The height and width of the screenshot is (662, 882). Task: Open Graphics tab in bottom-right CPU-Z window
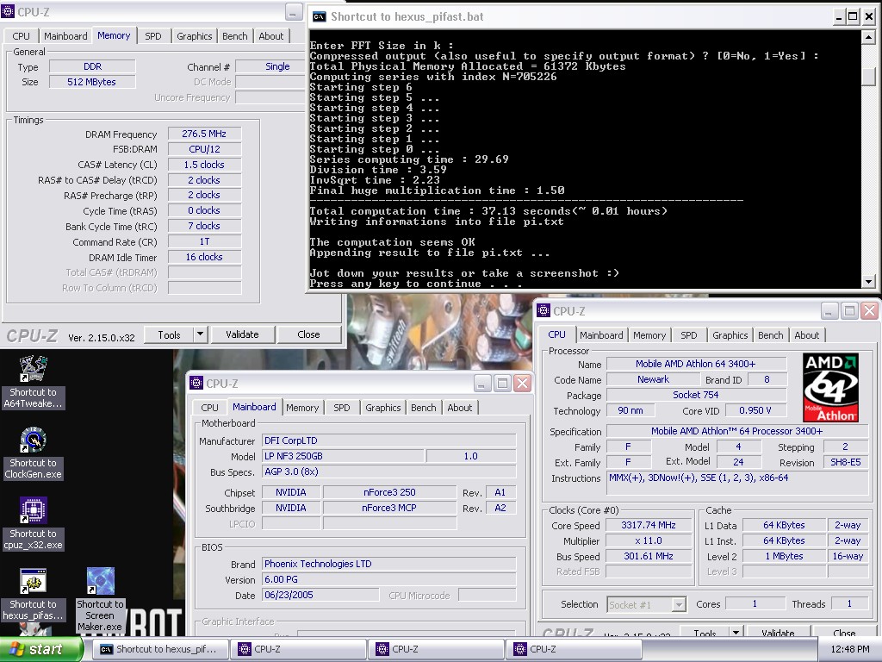coord(730,335)
